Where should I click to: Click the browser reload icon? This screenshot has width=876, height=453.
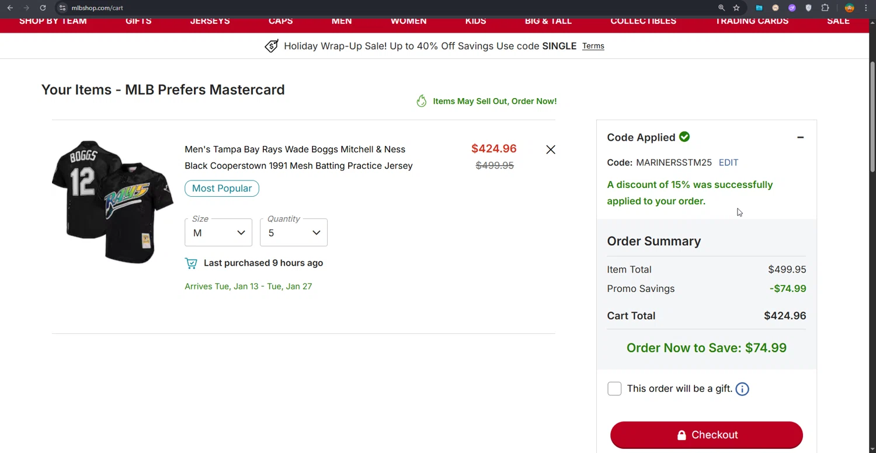point(43,8)
